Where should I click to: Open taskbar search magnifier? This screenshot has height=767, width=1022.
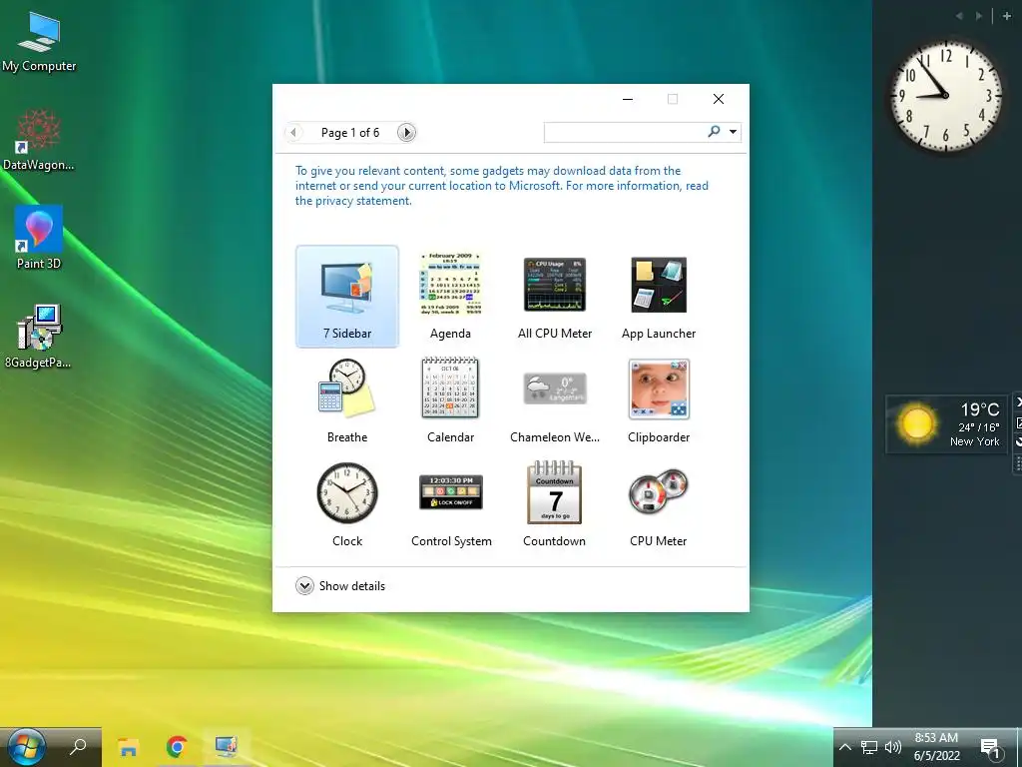tap(78, 747)
